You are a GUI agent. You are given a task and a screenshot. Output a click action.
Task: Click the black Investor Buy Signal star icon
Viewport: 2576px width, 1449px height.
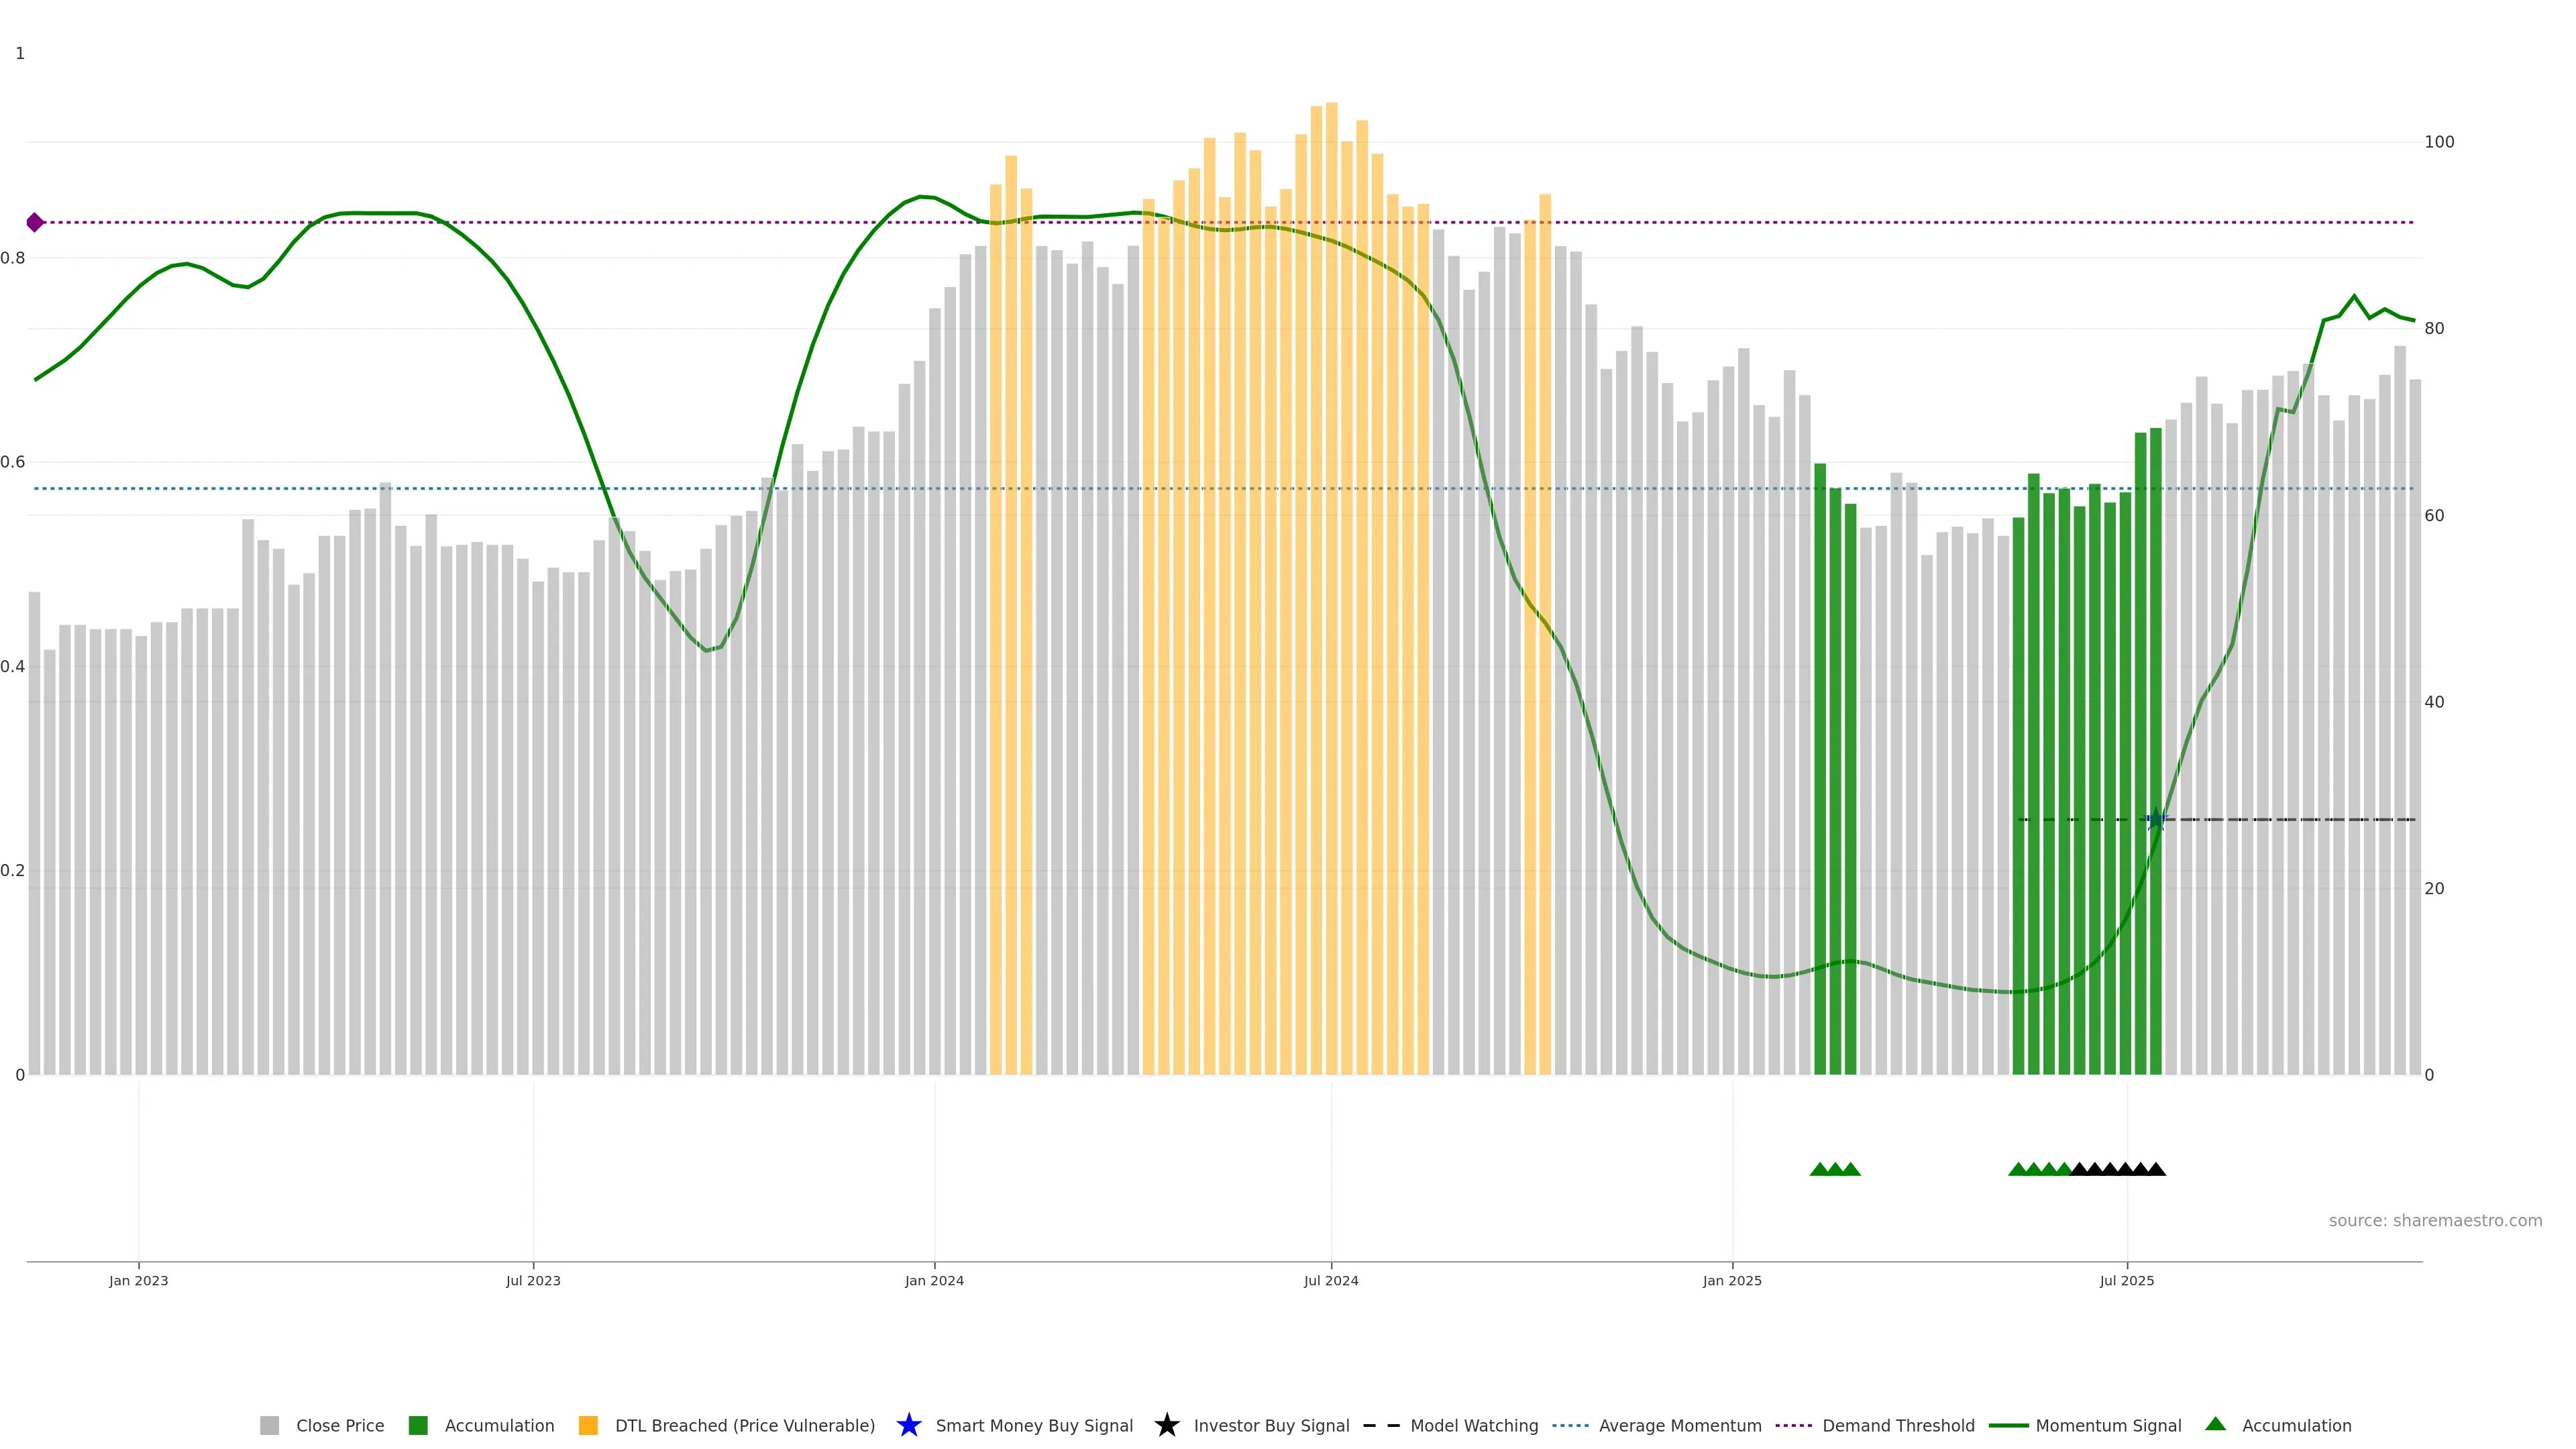1166,1425
